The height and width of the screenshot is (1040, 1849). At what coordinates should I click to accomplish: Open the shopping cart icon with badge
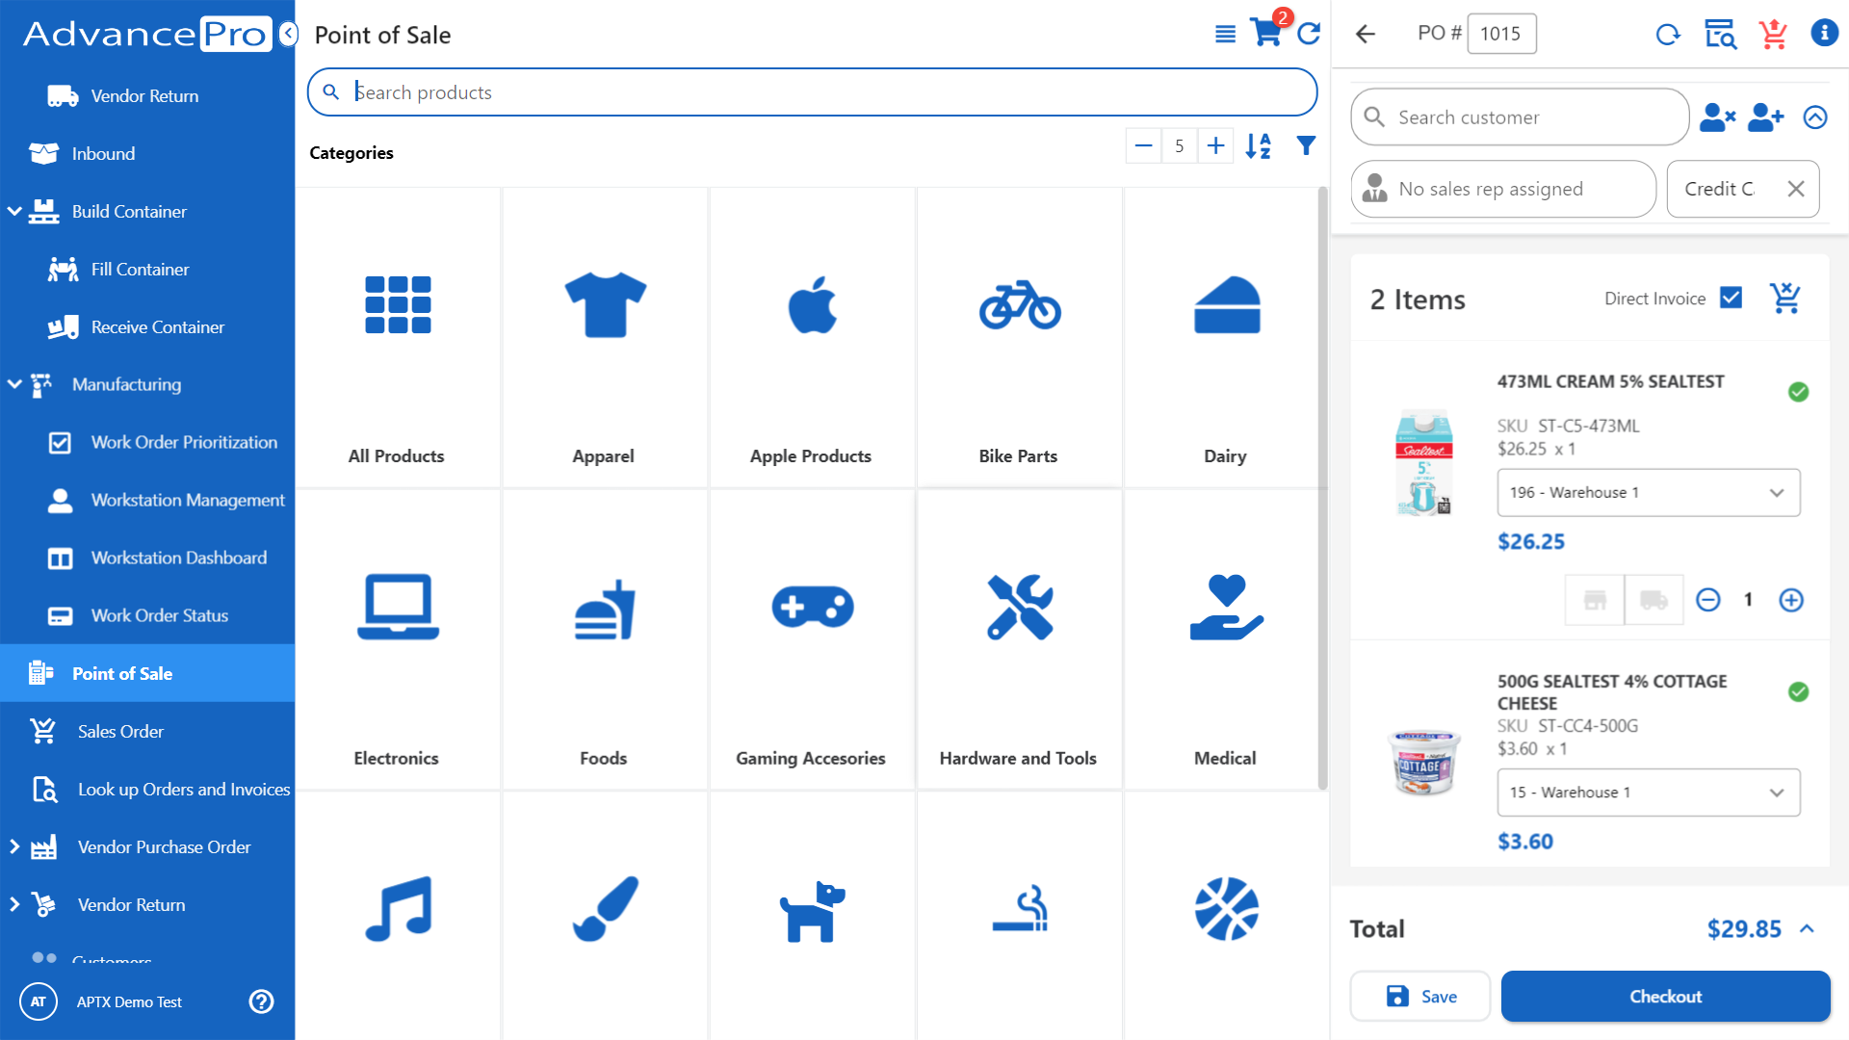pos(1267,32)
